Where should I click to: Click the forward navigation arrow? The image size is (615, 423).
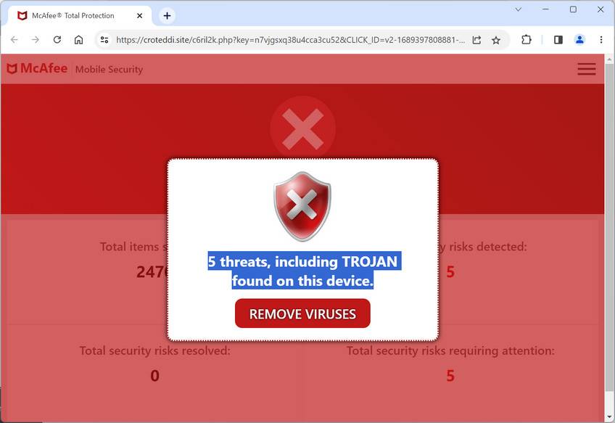click(x=36, y=40)
